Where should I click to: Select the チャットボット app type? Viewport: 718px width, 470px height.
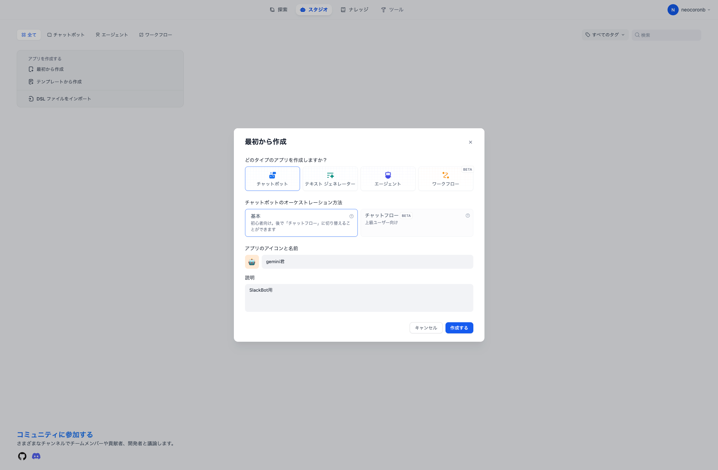[x=272, y=179]
